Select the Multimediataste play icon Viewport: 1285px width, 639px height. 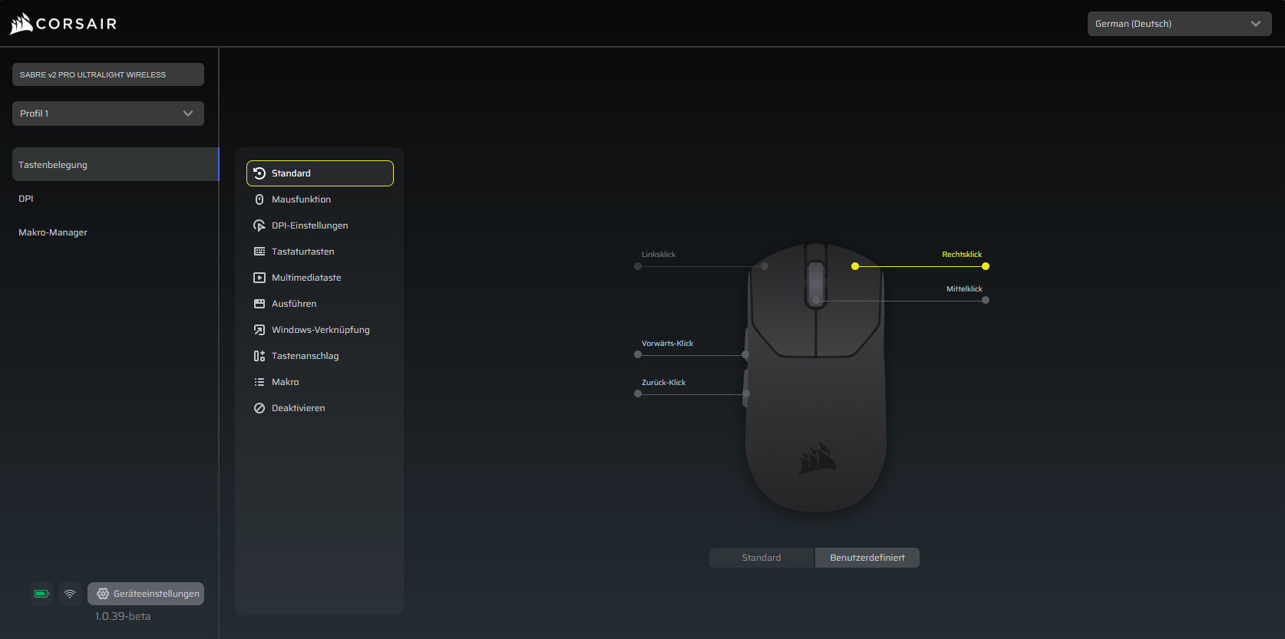tap(259, 278)
